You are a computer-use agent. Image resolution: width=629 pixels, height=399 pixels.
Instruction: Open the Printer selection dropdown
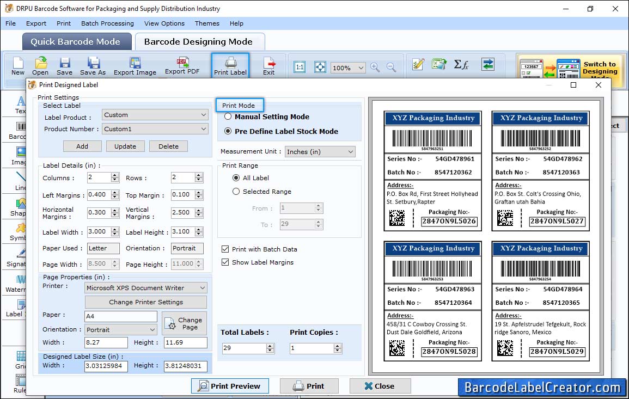click(146, 287)
